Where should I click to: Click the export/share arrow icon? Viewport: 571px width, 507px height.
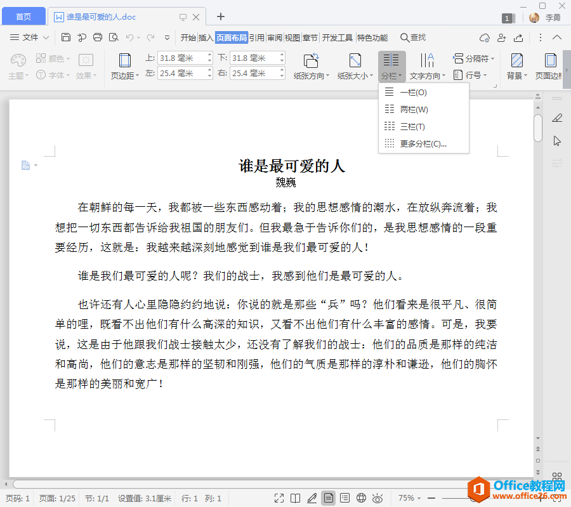(518, 37)
